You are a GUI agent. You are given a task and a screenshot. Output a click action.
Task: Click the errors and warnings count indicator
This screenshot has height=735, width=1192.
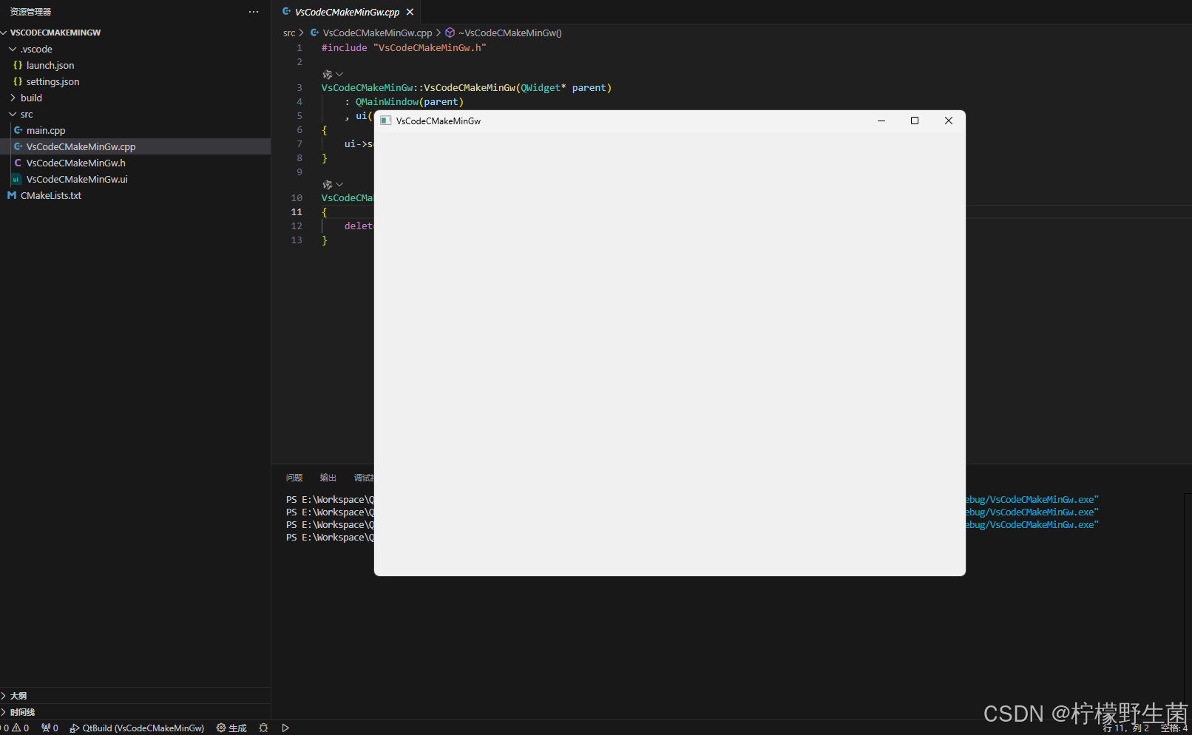[x=16, y=728]
